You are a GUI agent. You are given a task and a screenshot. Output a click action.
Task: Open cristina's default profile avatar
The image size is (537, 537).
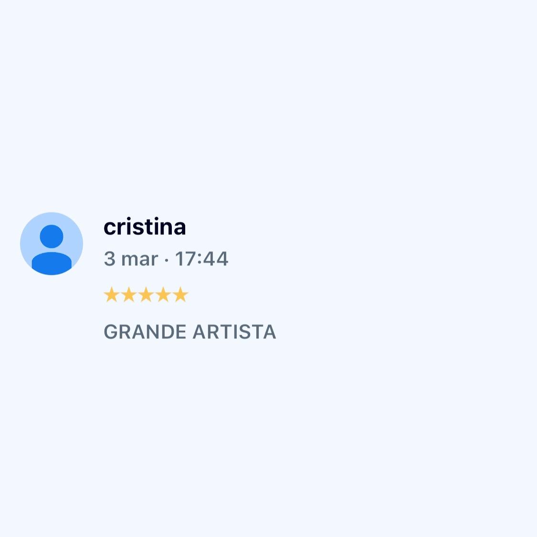pos(52,243)
